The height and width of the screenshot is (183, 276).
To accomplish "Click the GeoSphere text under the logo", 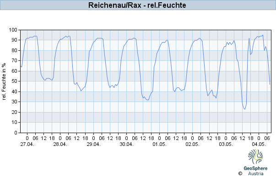I will [x=255, y=168].
